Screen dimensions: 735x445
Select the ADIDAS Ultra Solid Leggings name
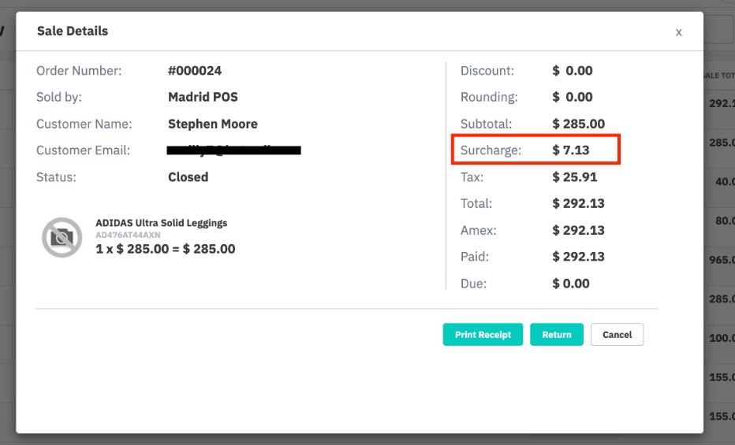[161, 223]
